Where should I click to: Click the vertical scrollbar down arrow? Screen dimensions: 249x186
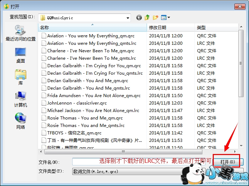pyautogui.click(x=241, y=146)
